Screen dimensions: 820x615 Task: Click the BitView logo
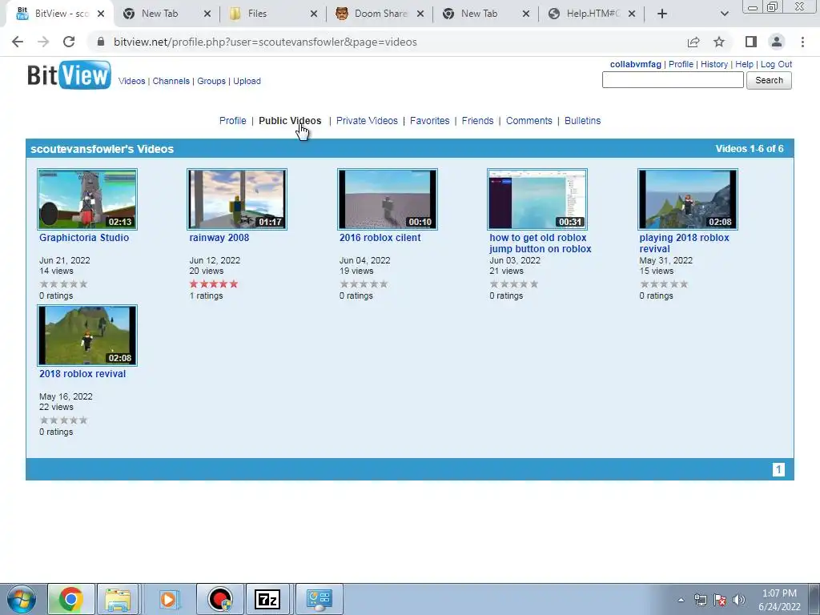tap(69, 74)
